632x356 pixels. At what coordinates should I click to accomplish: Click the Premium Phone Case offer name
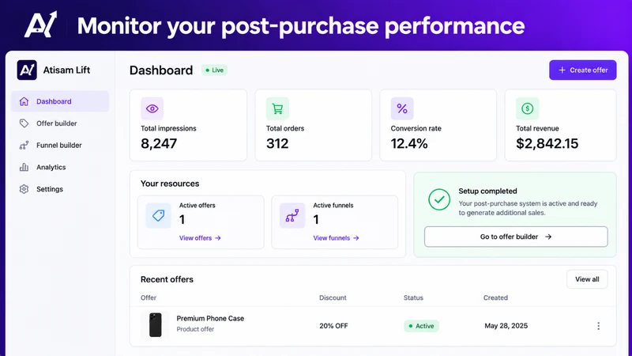(x=210, y=319)
